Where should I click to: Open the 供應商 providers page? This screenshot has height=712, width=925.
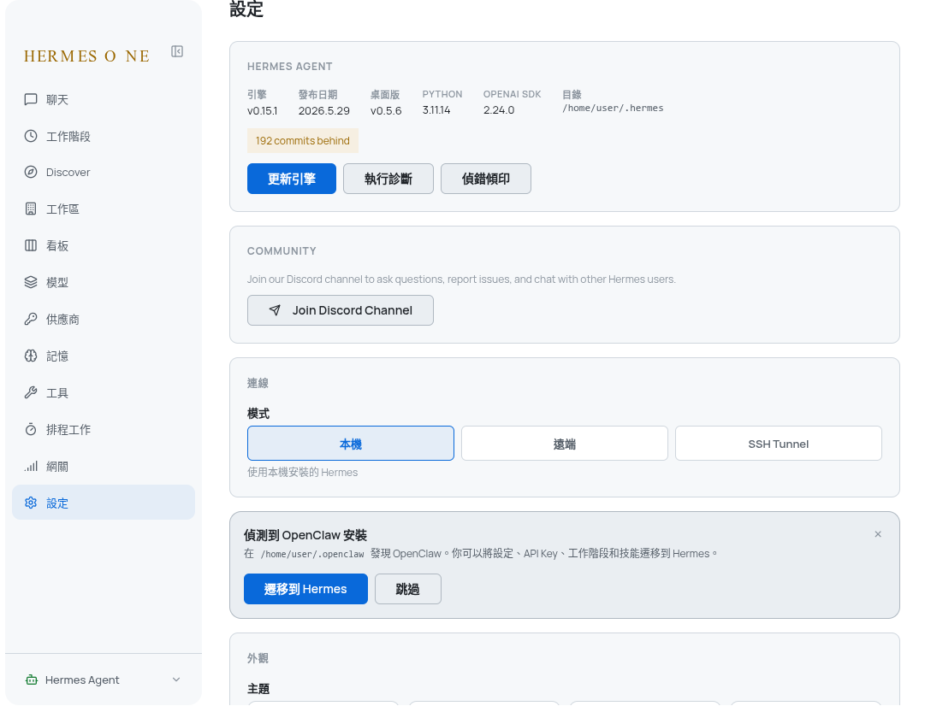[x=104, y=320]
